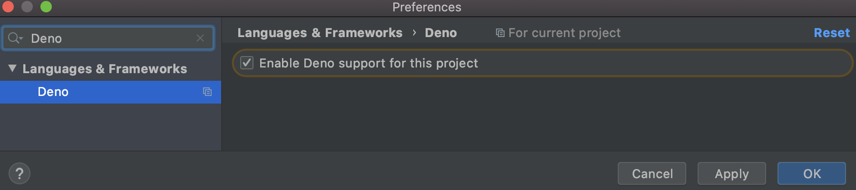Click Languages & Frameworks in the breadcrumb
The width and height of the screenshot is (856, 190).
(320, 33)
